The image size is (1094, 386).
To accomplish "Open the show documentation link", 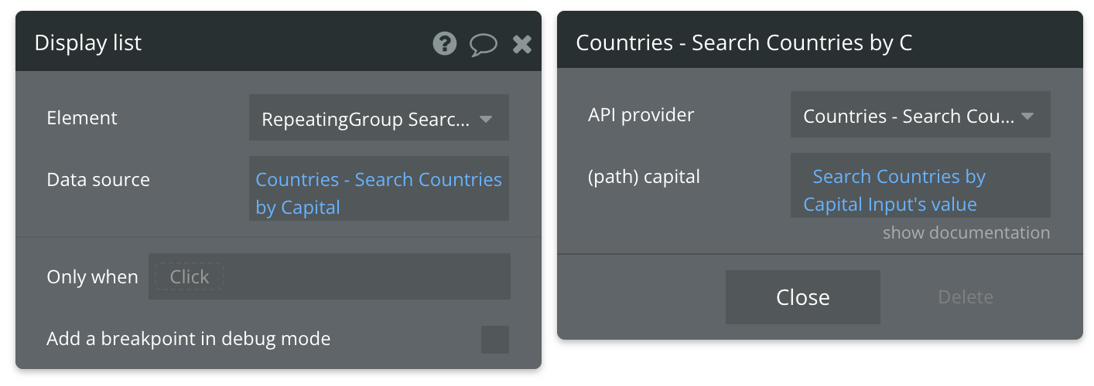I will click(x=966, y=232).
